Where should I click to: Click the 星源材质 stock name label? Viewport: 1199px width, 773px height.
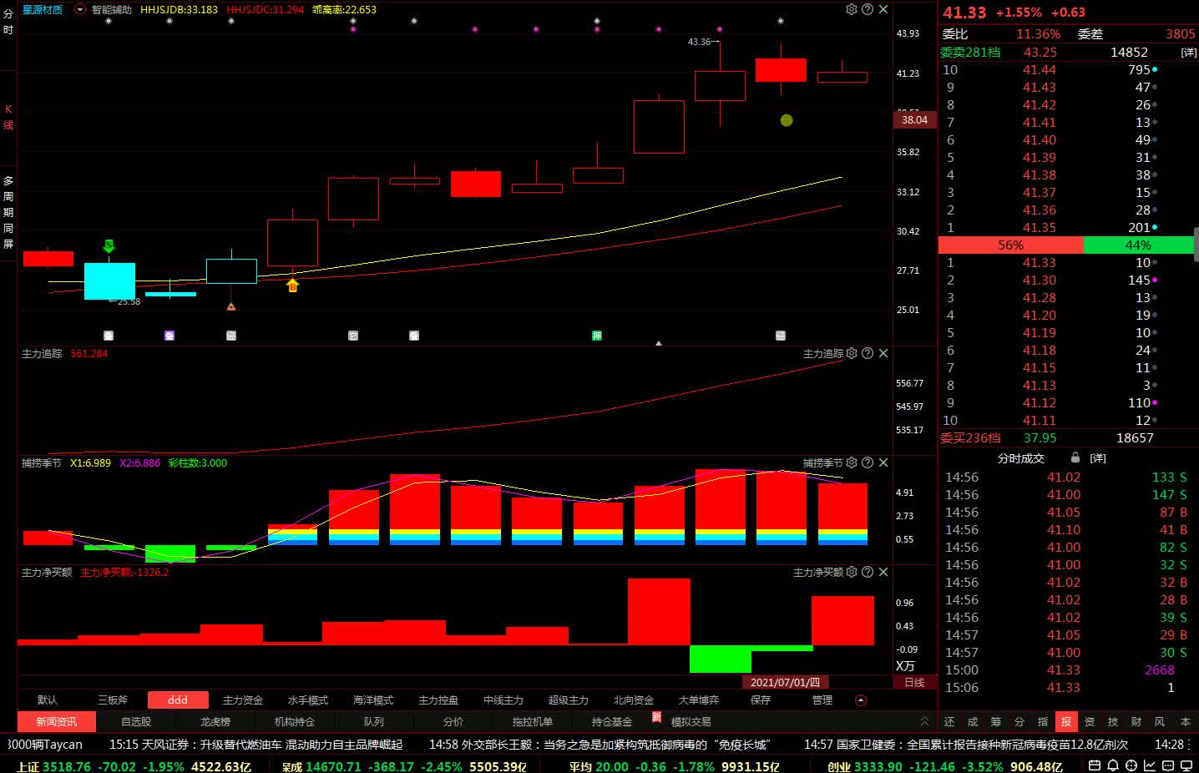43,9
